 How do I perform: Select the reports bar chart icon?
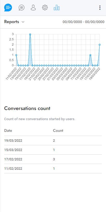tap(57, 8)
